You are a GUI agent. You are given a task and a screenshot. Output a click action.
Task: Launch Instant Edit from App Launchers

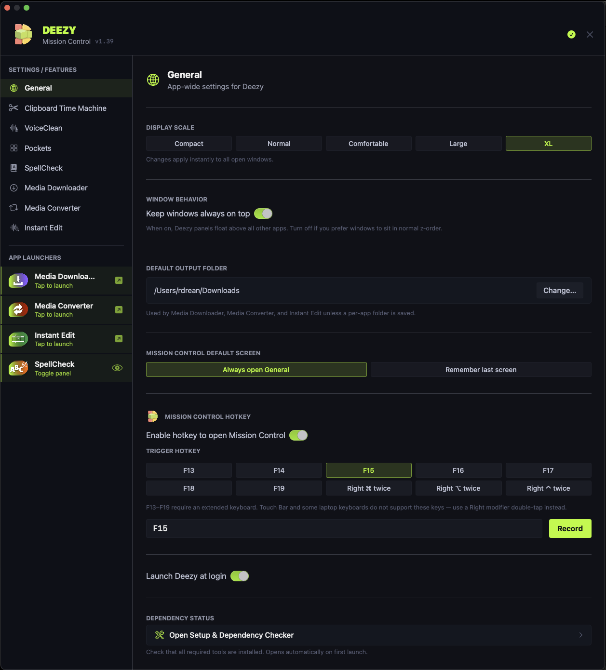click(x=67, y=339)
